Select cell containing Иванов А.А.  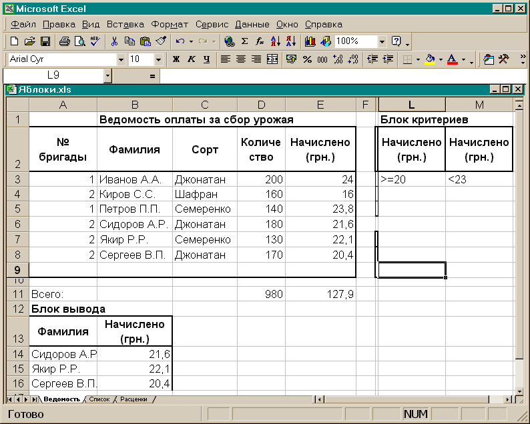coord(135,179)
